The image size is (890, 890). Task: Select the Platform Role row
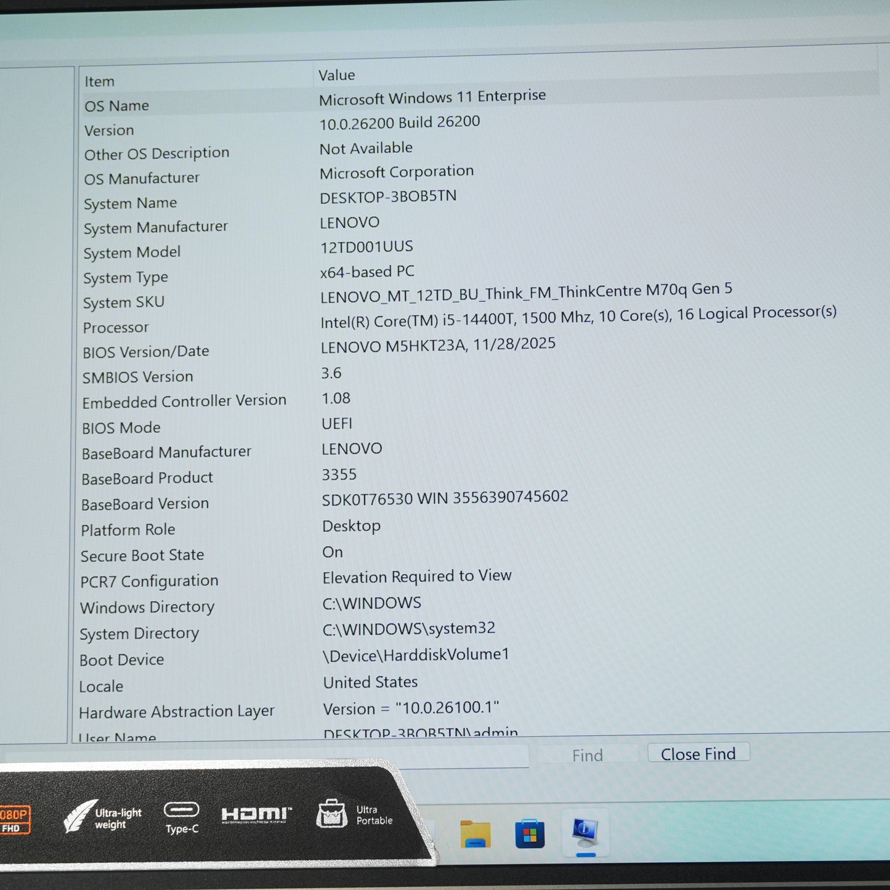point(128,530)
